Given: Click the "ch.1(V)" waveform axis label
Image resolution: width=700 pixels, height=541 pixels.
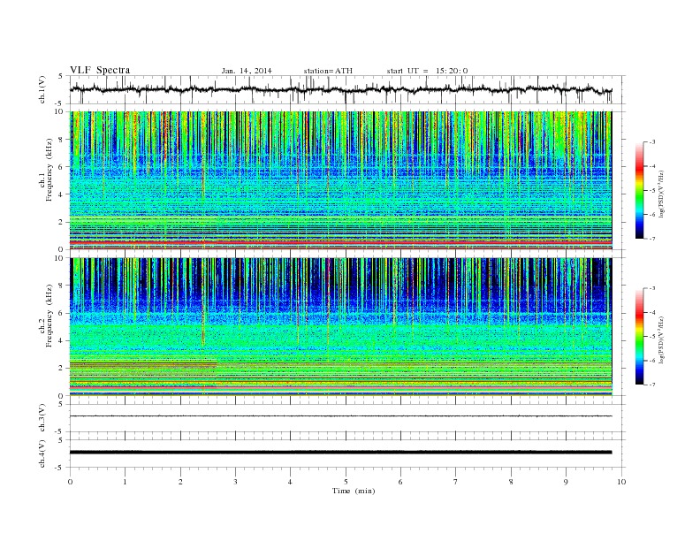Looking at the screenshot, I should coord(42,89).
